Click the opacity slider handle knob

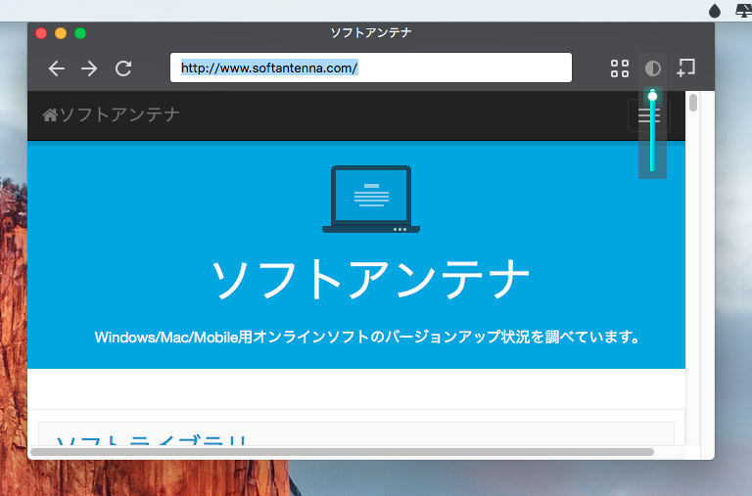click(652, 97)
